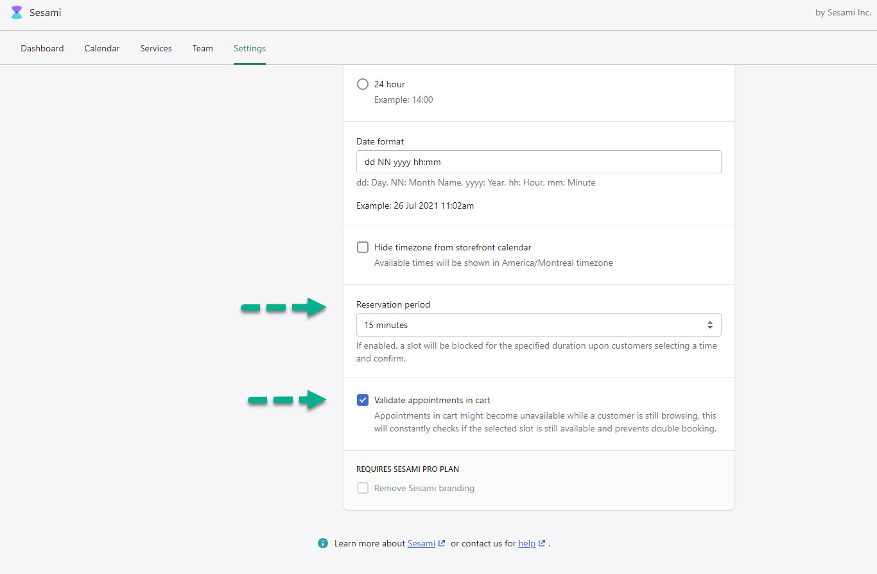Click the reservation period slot-blocking description
Viewport: 877px width, 574px height.
537,352
